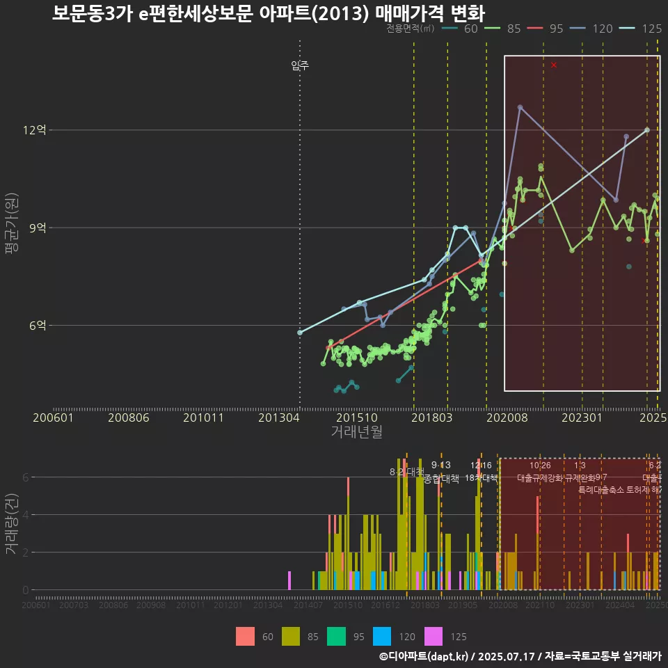Click 201612 on the volume chart x-axis
668x668 pixels.
point(385,605)
